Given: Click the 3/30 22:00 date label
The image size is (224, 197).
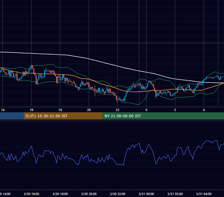Looking at the screenshot, I should coord(118,194).
